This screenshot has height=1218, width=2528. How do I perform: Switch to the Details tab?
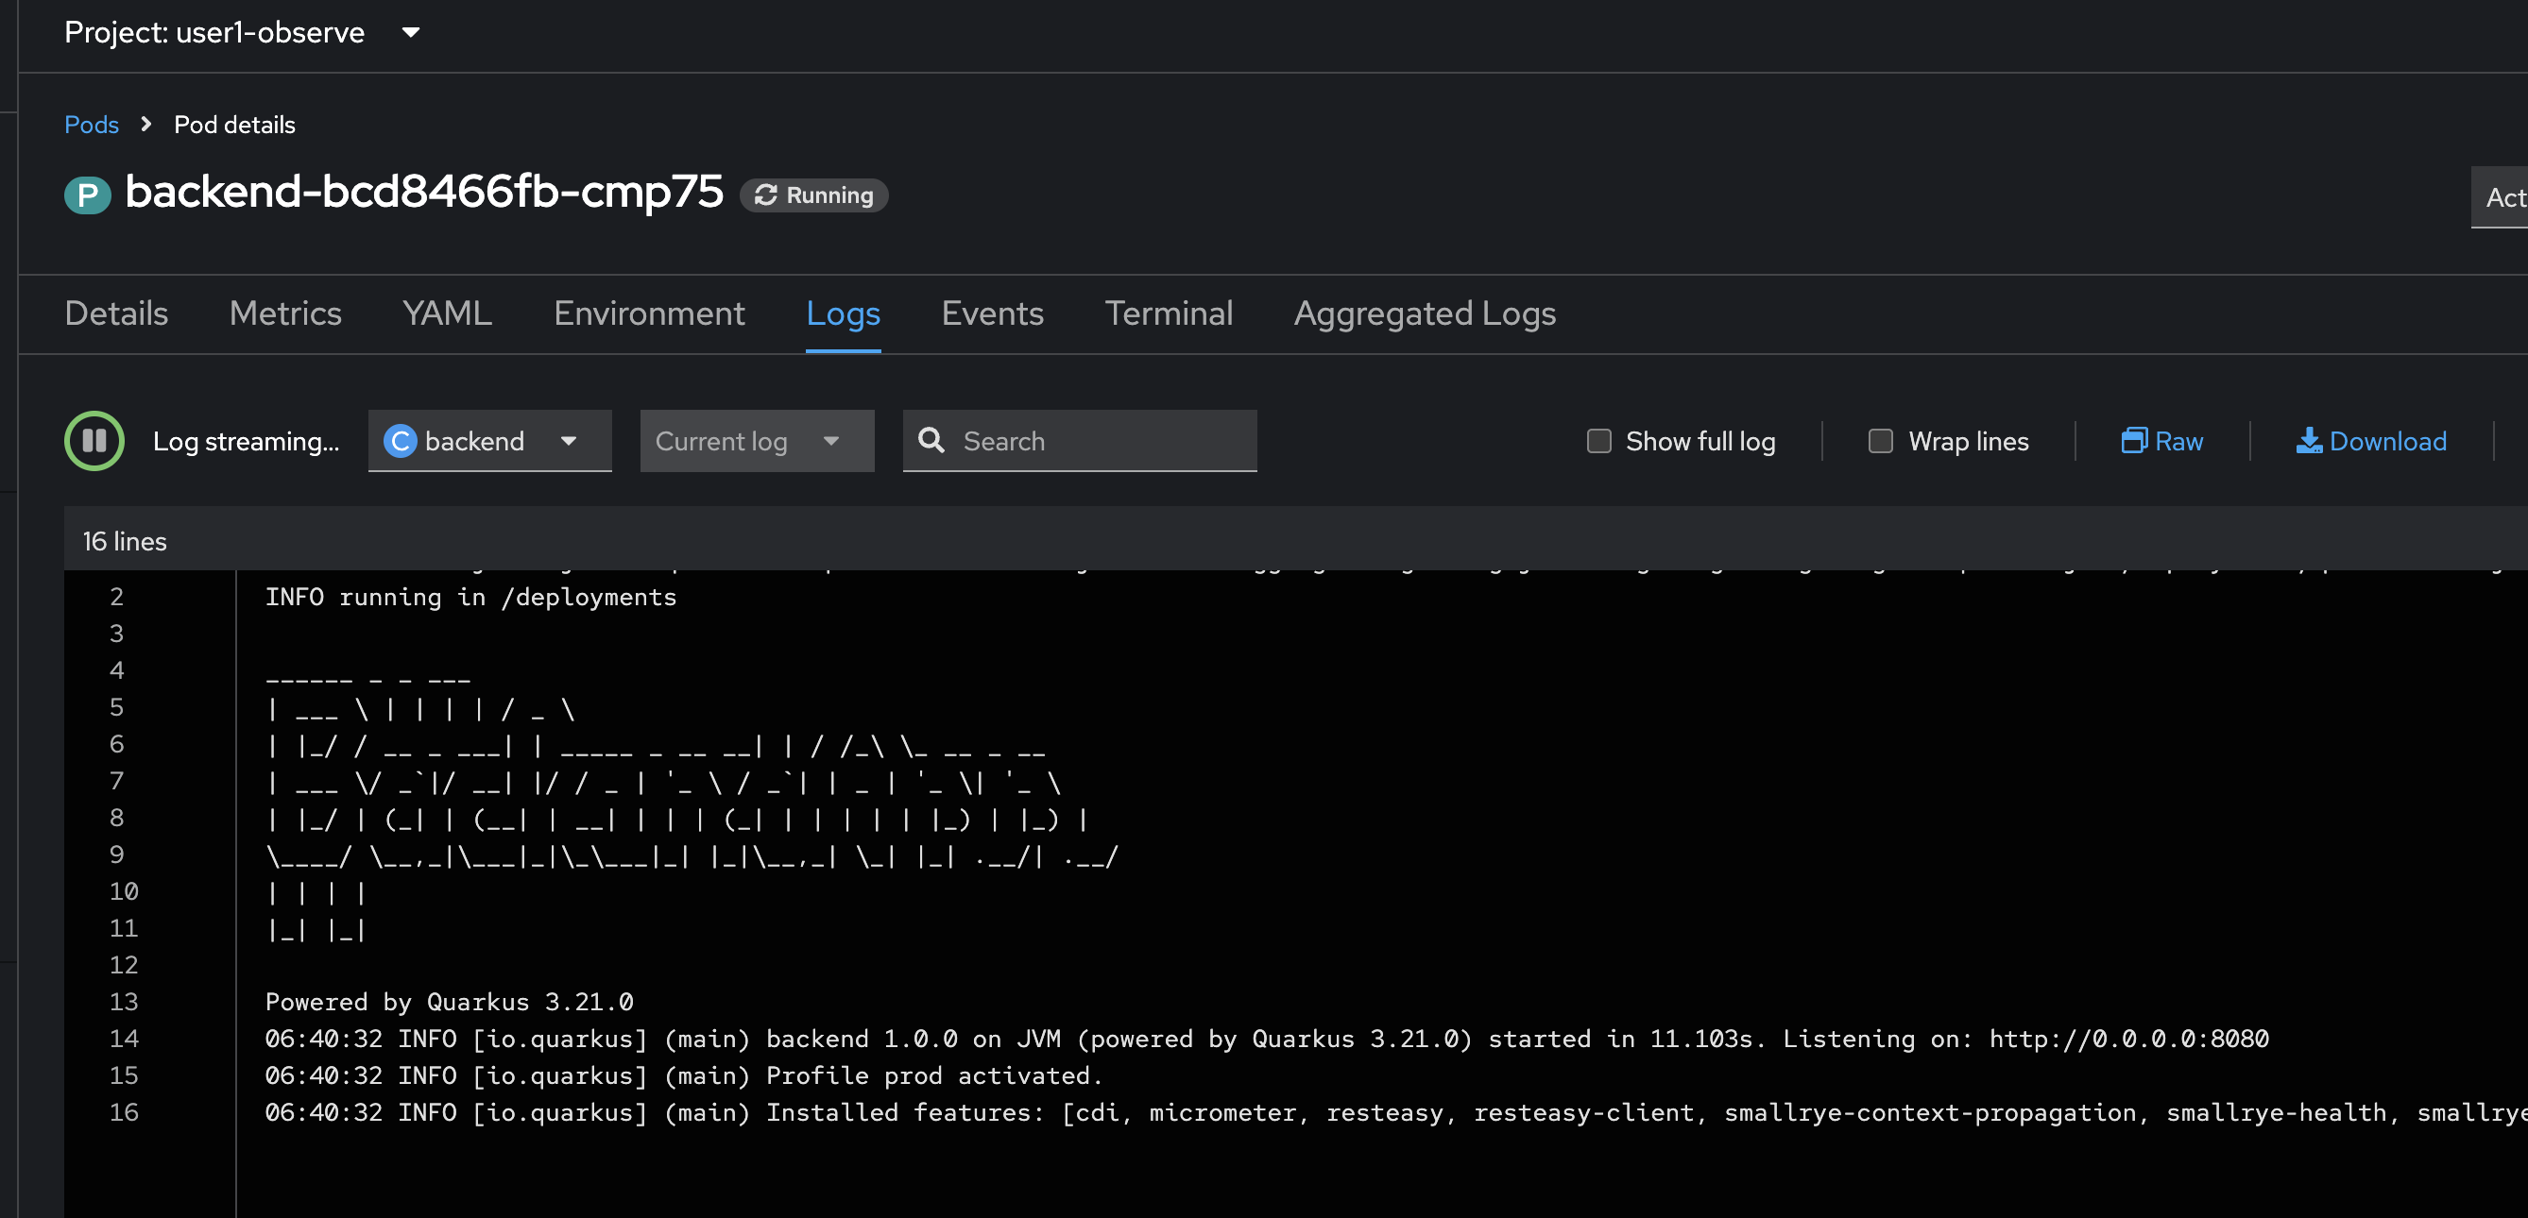click(x=116, y=313)
